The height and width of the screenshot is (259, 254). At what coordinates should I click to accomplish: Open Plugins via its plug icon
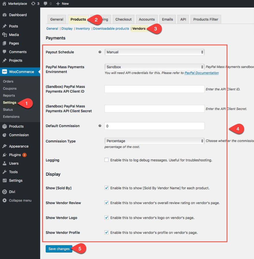click(5, 155)
